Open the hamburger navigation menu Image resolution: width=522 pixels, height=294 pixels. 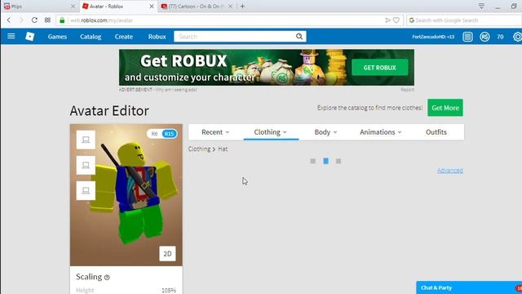pos(11,36)
